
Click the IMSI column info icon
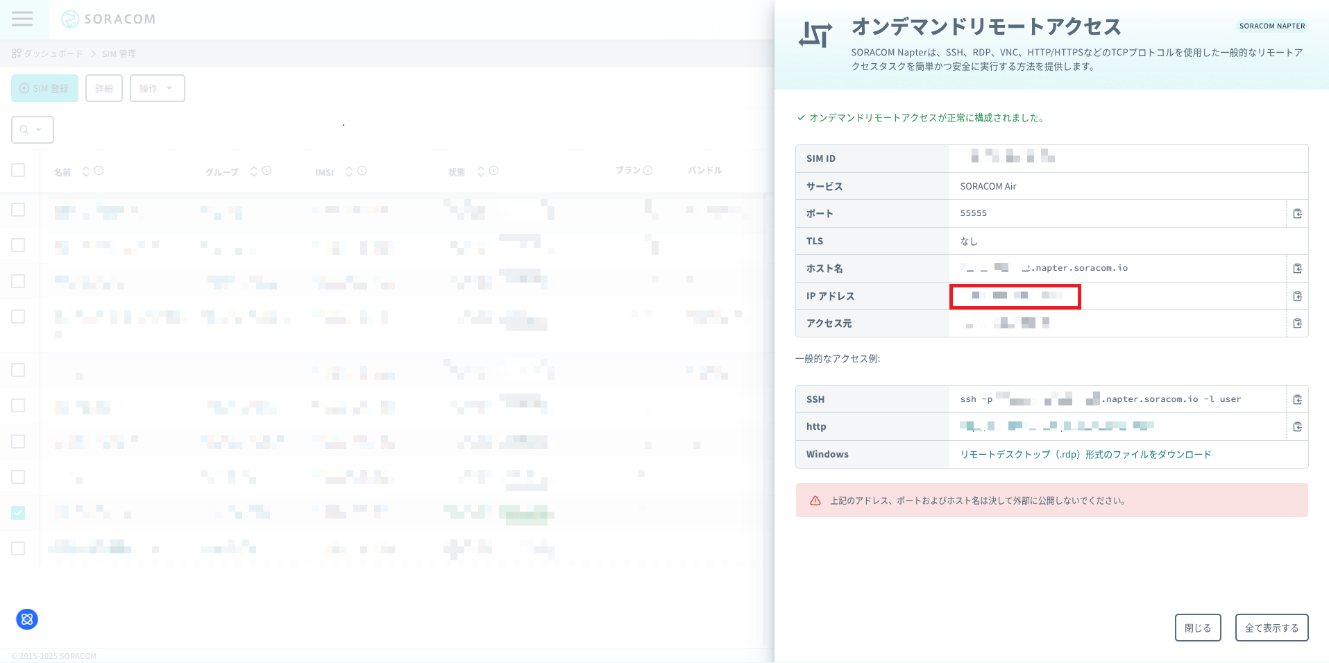coord(362,171)
